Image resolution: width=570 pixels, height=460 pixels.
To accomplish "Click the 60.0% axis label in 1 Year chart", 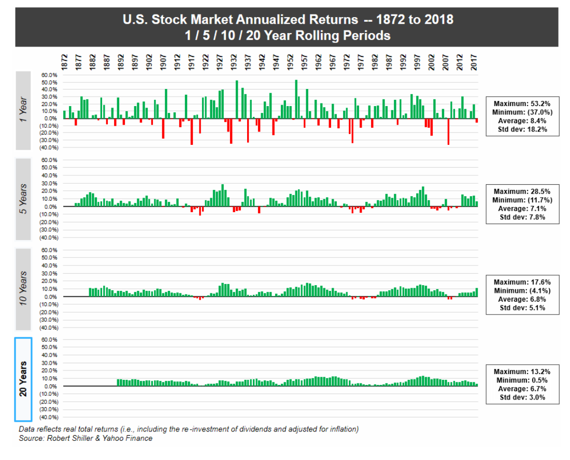I will [x=48, y=76].
